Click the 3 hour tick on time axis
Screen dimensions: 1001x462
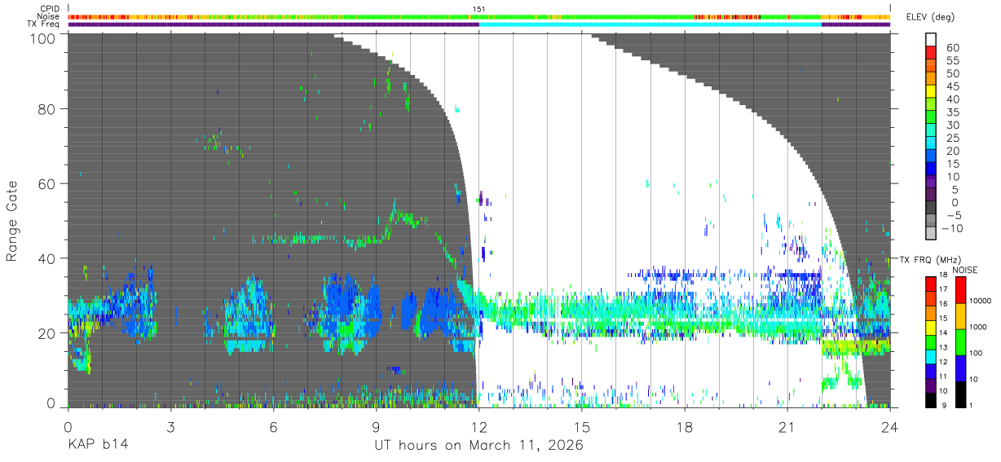tap(170, 425)
